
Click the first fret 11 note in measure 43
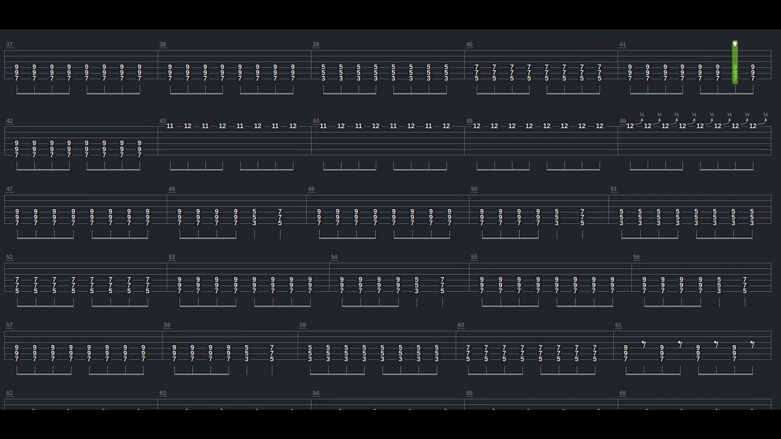click(170, 126)
